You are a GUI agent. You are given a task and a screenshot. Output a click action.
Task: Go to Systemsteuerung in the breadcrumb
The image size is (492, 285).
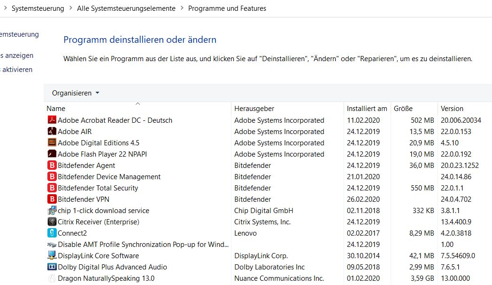pyautogui.click(x=38, y=8)
